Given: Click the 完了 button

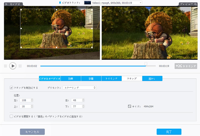Looking at the screenshot, I should tap(169, 132).
